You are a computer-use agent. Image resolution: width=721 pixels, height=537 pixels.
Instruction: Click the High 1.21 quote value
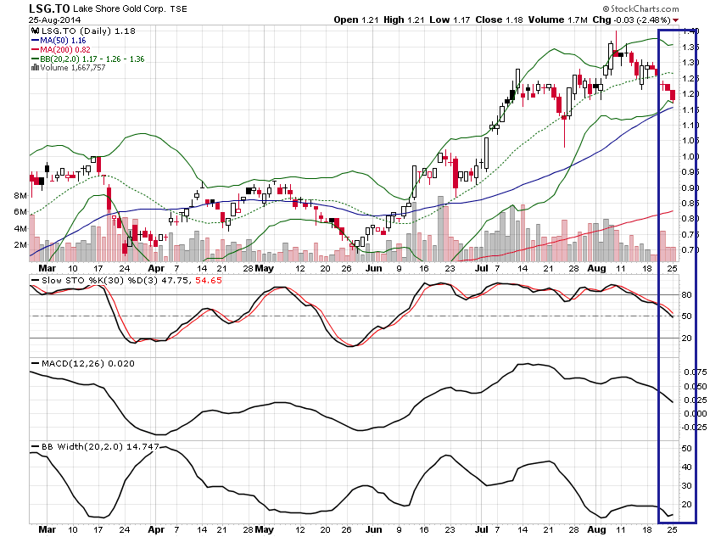[x=404, y=20]
